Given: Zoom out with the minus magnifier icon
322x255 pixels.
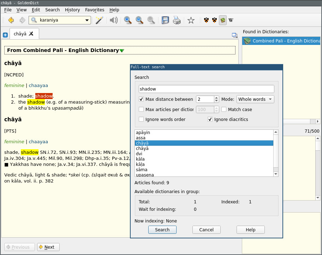Looking at the screenshot, I should pos(139,20).
